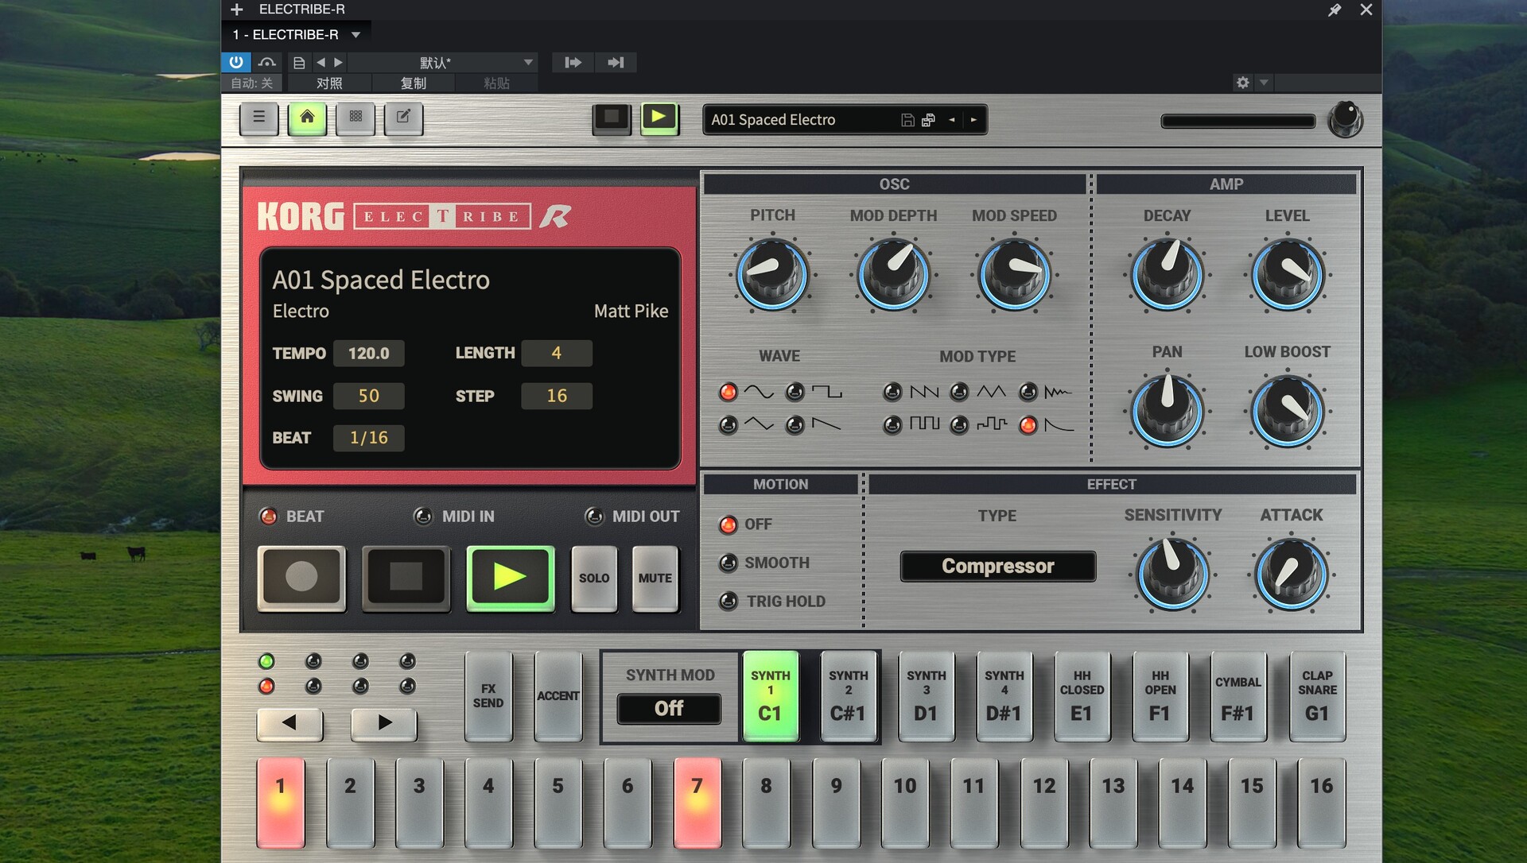The image size is (1527, 863).
Task: Click the host preset file icon
Action: [299, 62]
